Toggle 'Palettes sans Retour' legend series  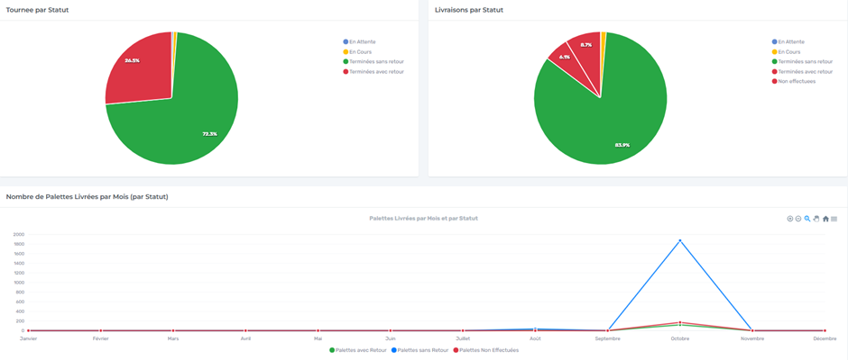pos(421,349)
